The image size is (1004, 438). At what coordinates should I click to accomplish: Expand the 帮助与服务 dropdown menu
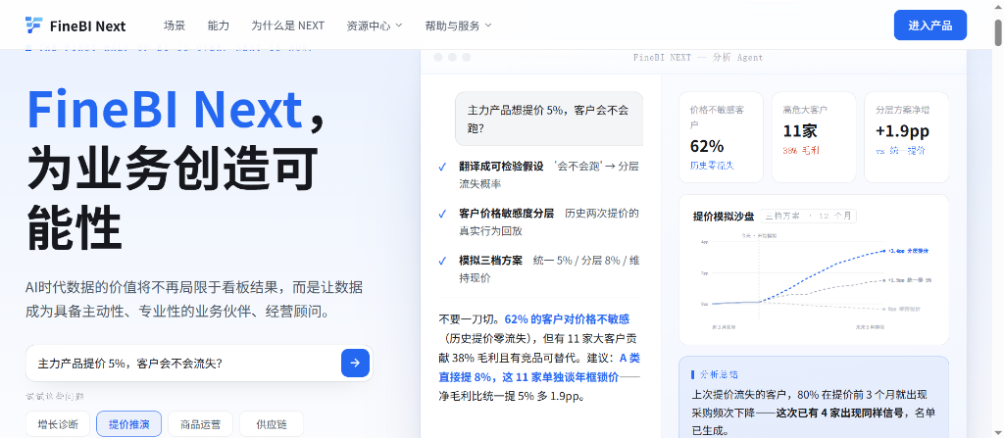point(459,25)
